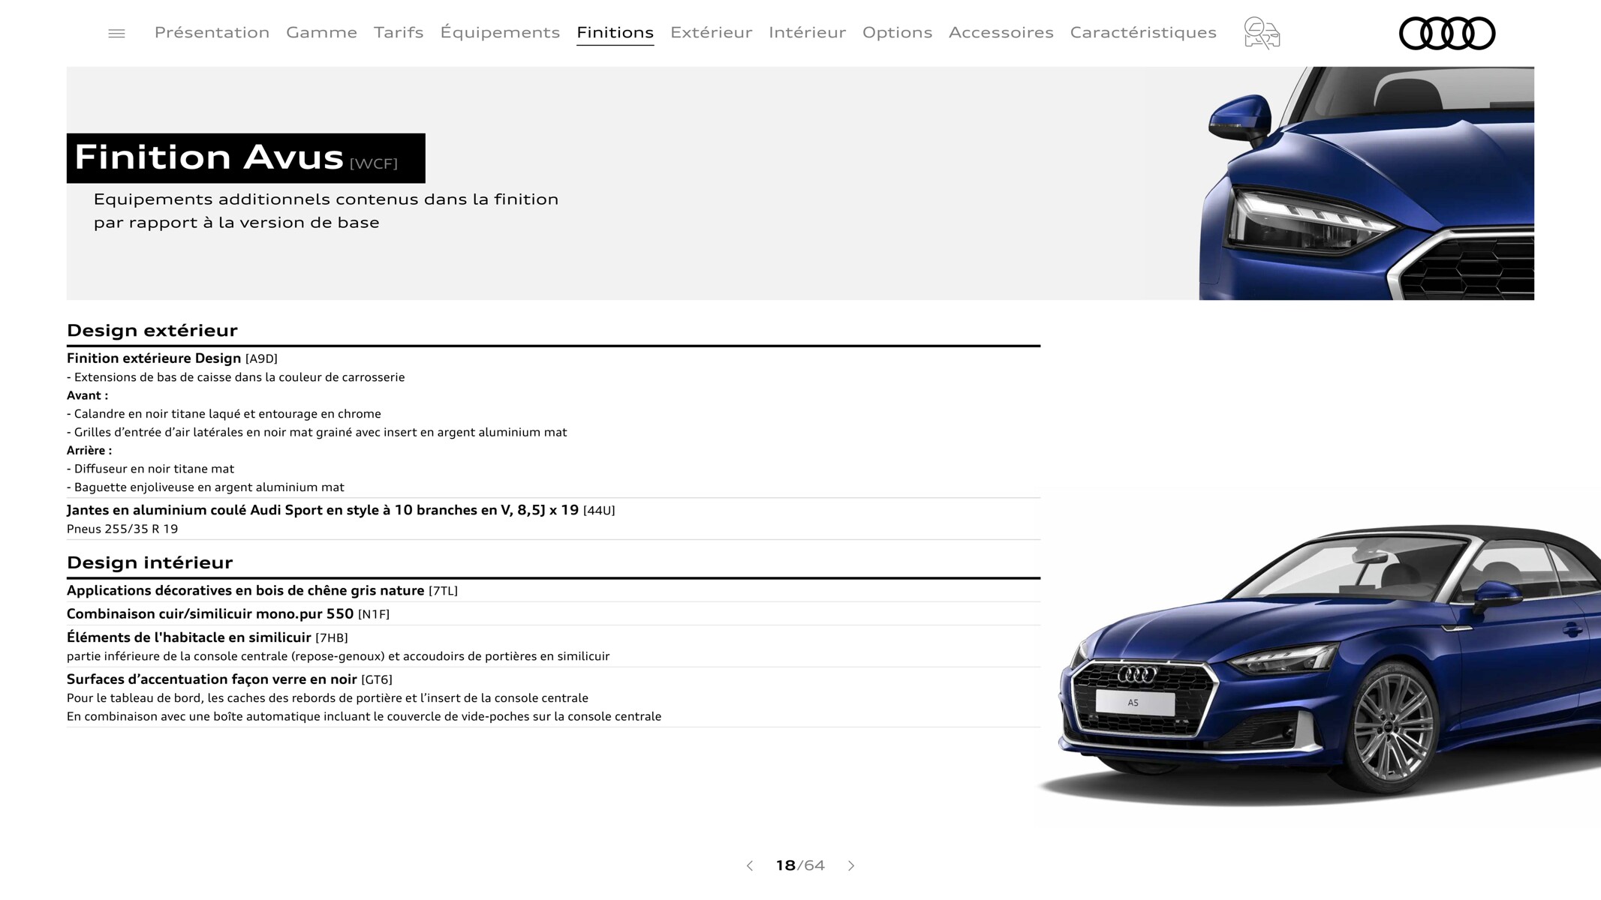This screenshot has height=900, width=1601.
Task: Go to next page arrow
Action: 851,865
